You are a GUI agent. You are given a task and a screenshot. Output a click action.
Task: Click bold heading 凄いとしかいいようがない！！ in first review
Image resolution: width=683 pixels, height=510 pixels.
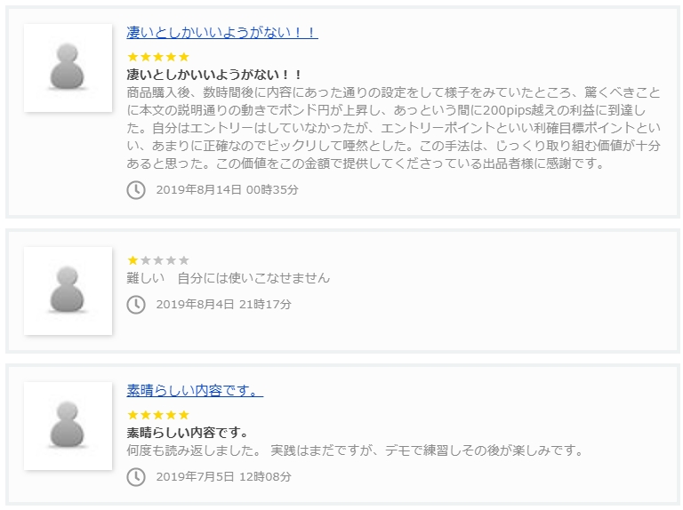pos(215,75)
